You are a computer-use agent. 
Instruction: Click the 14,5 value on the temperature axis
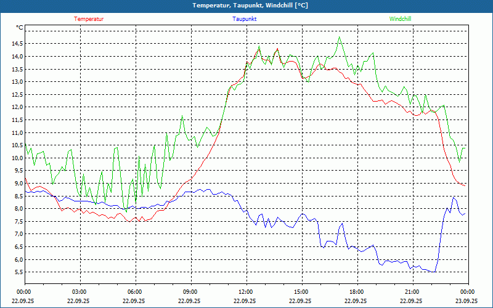pyautogui.click(x=16, y=43)
